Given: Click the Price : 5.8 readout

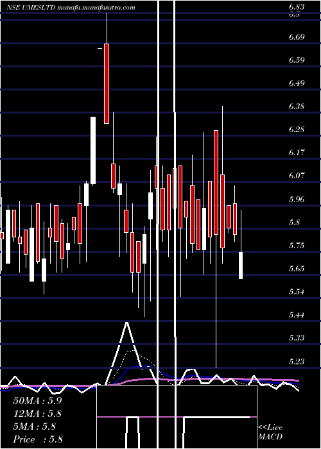Looking at the screenshot, I should coord(38,439).
